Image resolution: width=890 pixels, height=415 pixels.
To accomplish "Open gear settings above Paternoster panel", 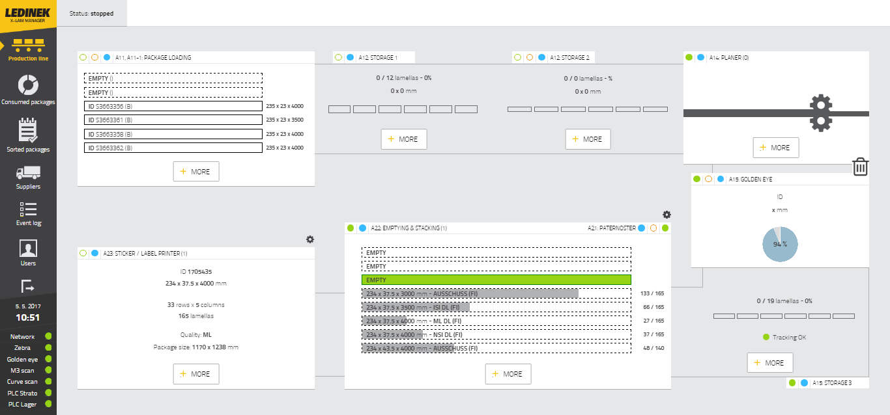I will pyautogui.click(x=667, y=215).
